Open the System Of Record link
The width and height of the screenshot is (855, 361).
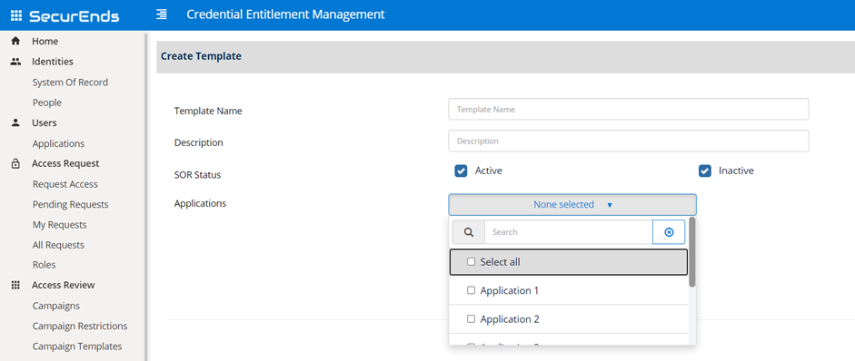(70, 83)
